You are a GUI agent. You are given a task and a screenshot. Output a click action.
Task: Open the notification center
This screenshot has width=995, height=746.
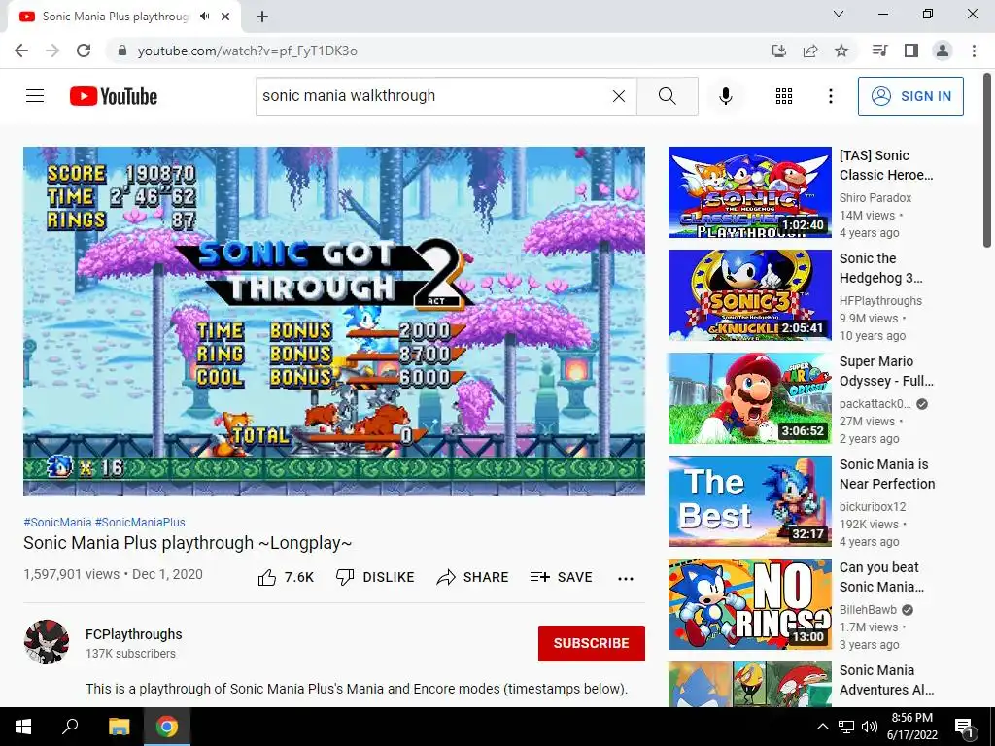pyautogui.click(x=965, y=727)
